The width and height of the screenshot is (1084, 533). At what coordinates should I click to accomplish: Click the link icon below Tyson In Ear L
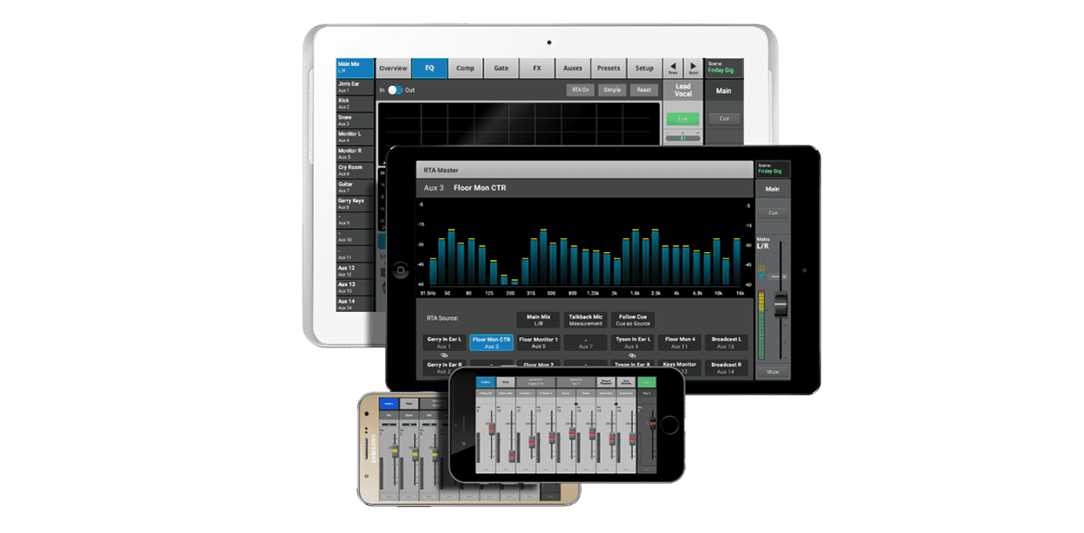(632, 355)
